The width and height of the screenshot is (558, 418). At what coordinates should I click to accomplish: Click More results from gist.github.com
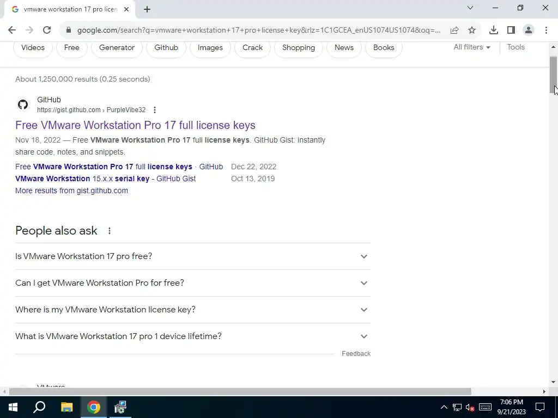71,191
